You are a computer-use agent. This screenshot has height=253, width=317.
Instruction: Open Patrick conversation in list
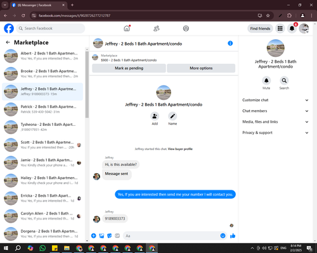pyautogui.click(x=42, y=109)
